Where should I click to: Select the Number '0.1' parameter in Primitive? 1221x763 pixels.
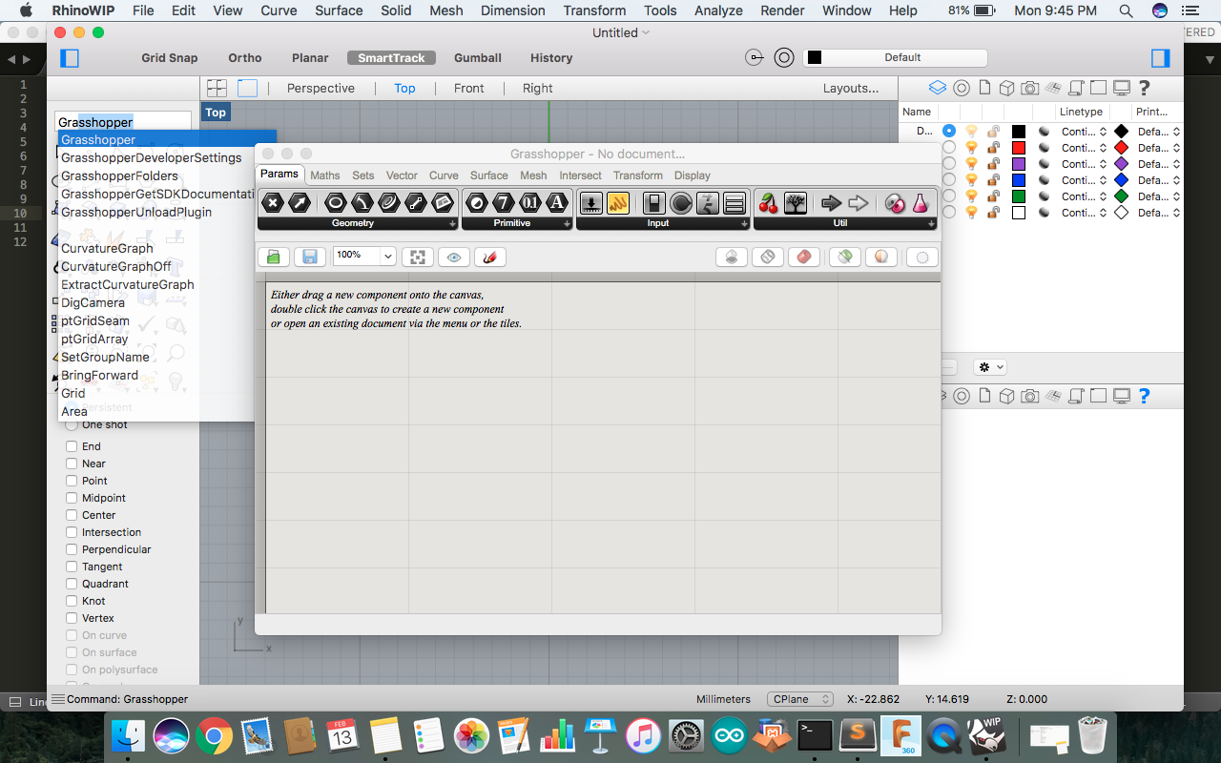click(x=530, y=202)
